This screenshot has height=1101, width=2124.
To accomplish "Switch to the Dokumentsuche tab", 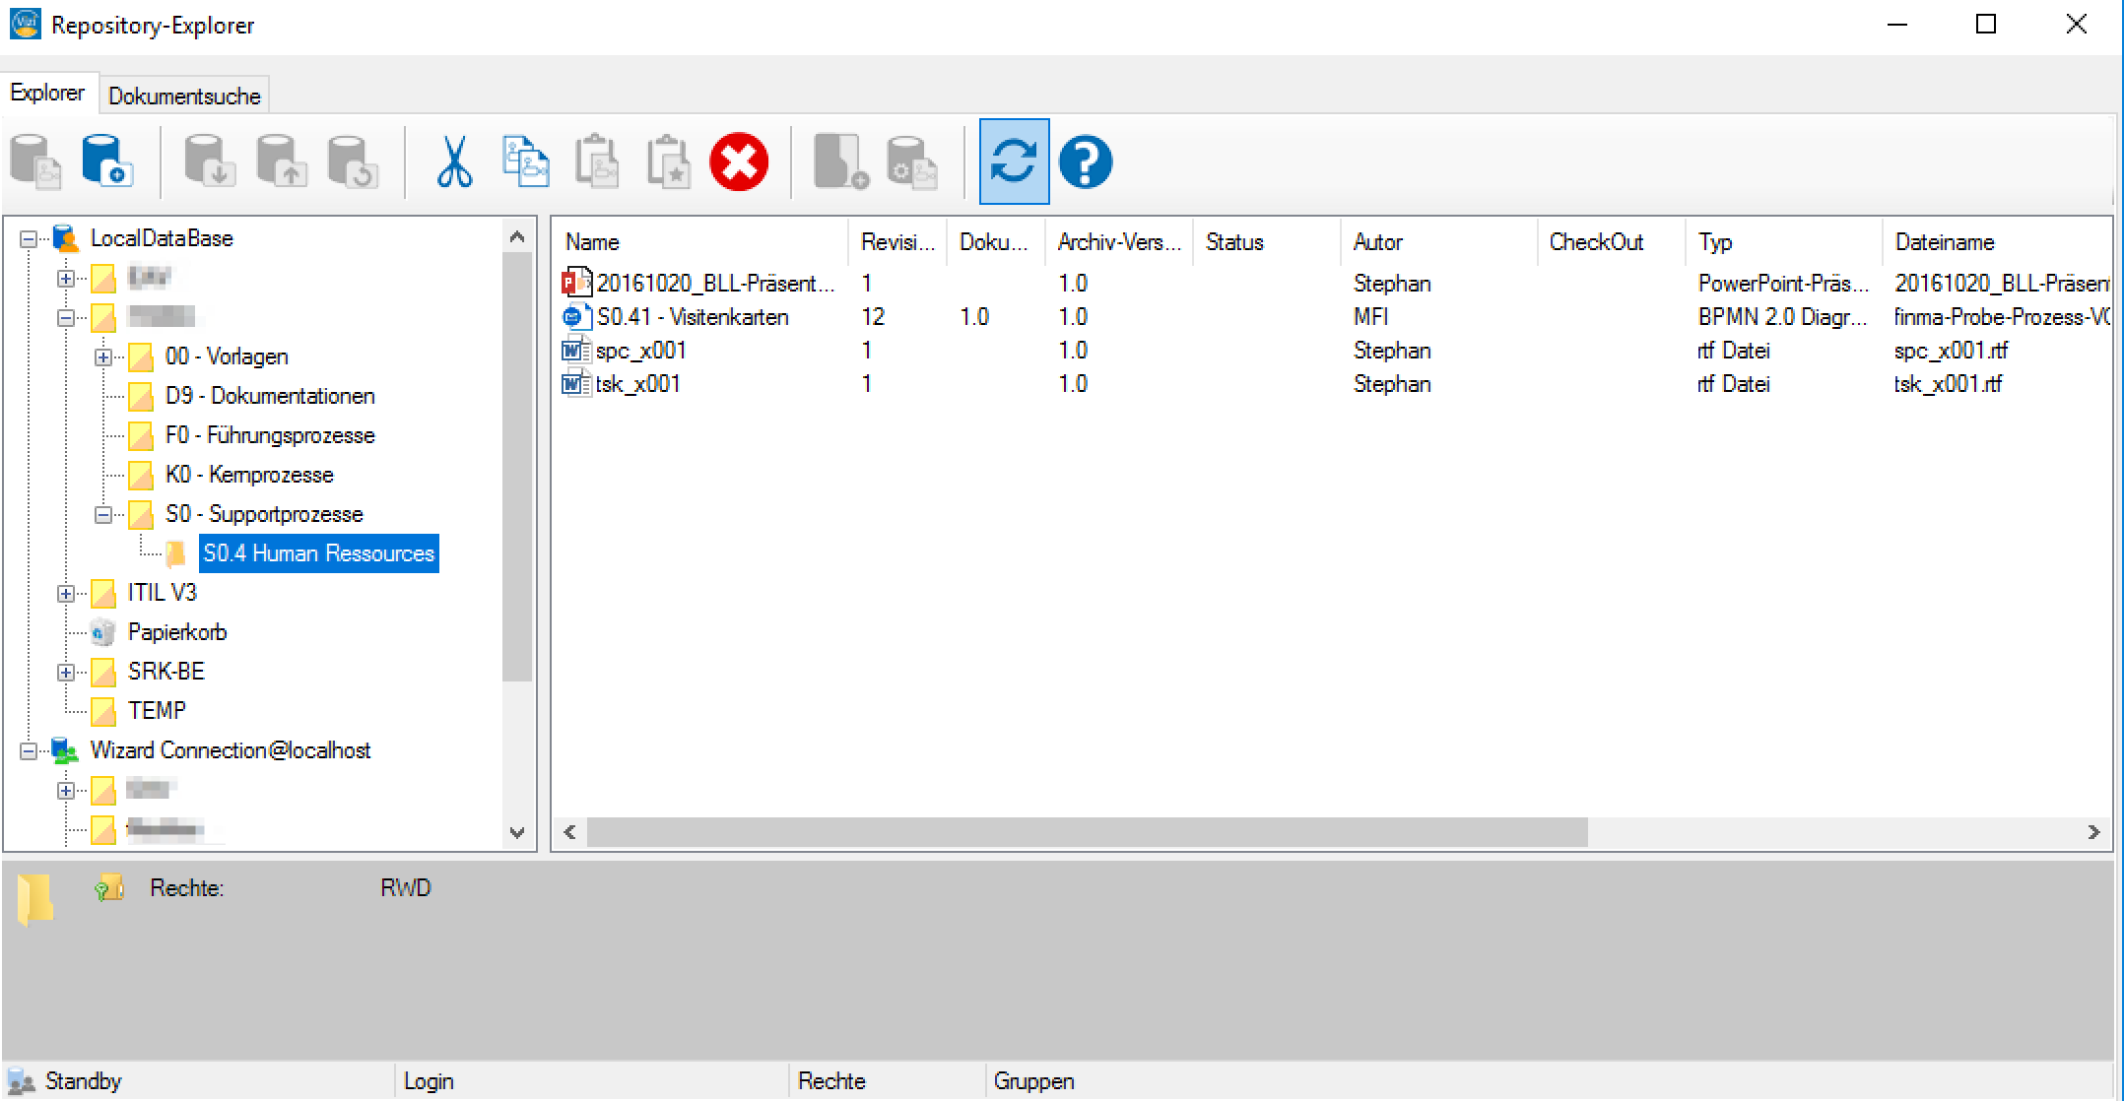I will 184,96.
